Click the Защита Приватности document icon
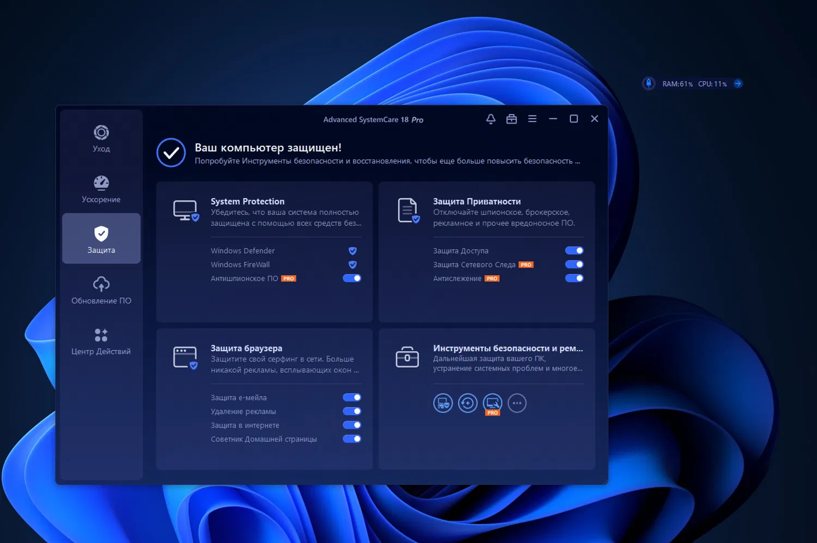The width and height of the screenshot is (817, 543). point(408,211)
